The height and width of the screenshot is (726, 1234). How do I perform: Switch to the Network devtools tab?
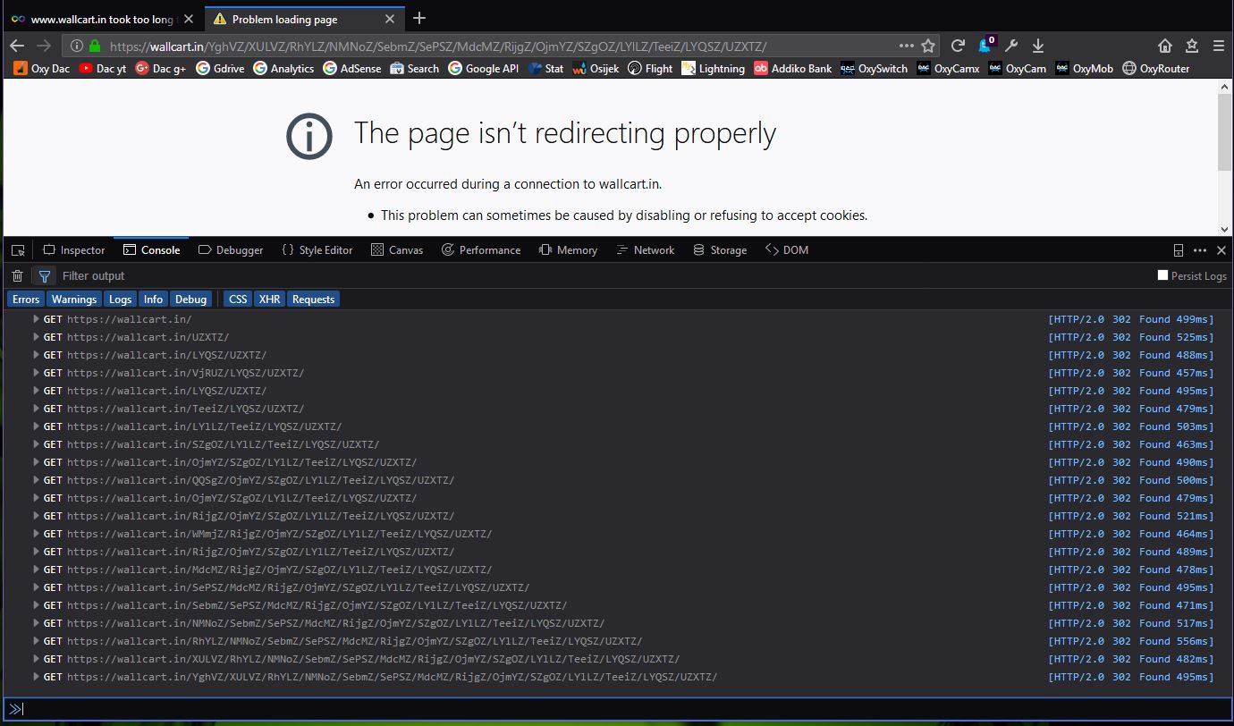(646, 250)
